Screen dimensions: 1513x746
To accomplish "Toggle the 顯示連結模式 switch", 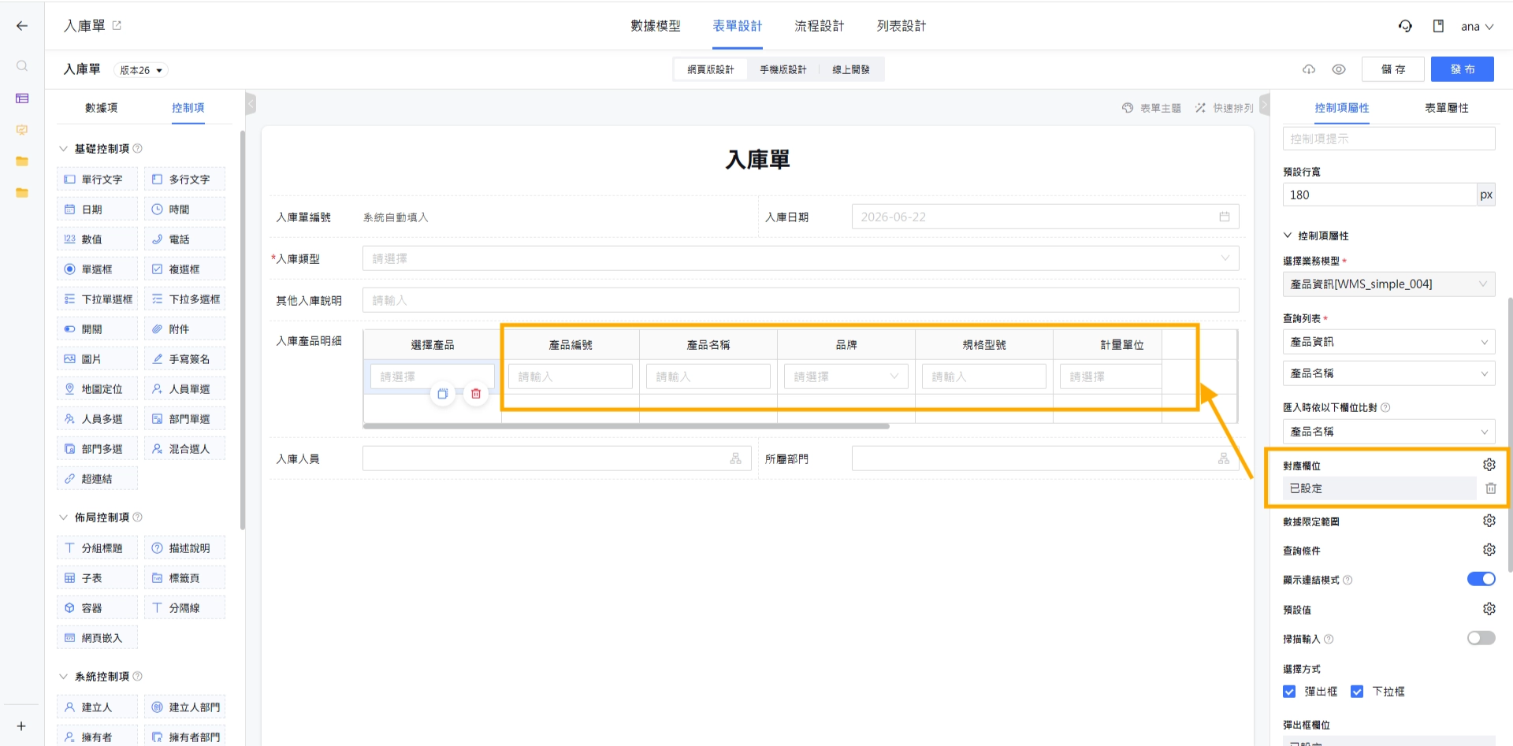I will tap(1481, 579).
